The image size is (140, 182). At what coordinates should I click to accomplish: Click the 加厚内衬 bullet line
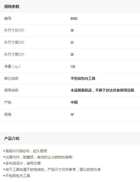point(38,157)
